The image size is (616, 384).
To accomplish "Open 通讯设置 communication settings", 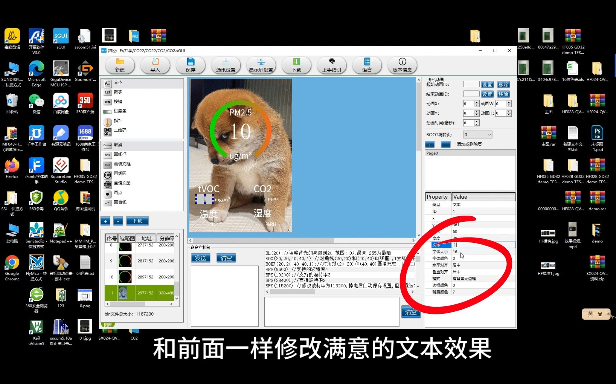I will pos(226,65).
